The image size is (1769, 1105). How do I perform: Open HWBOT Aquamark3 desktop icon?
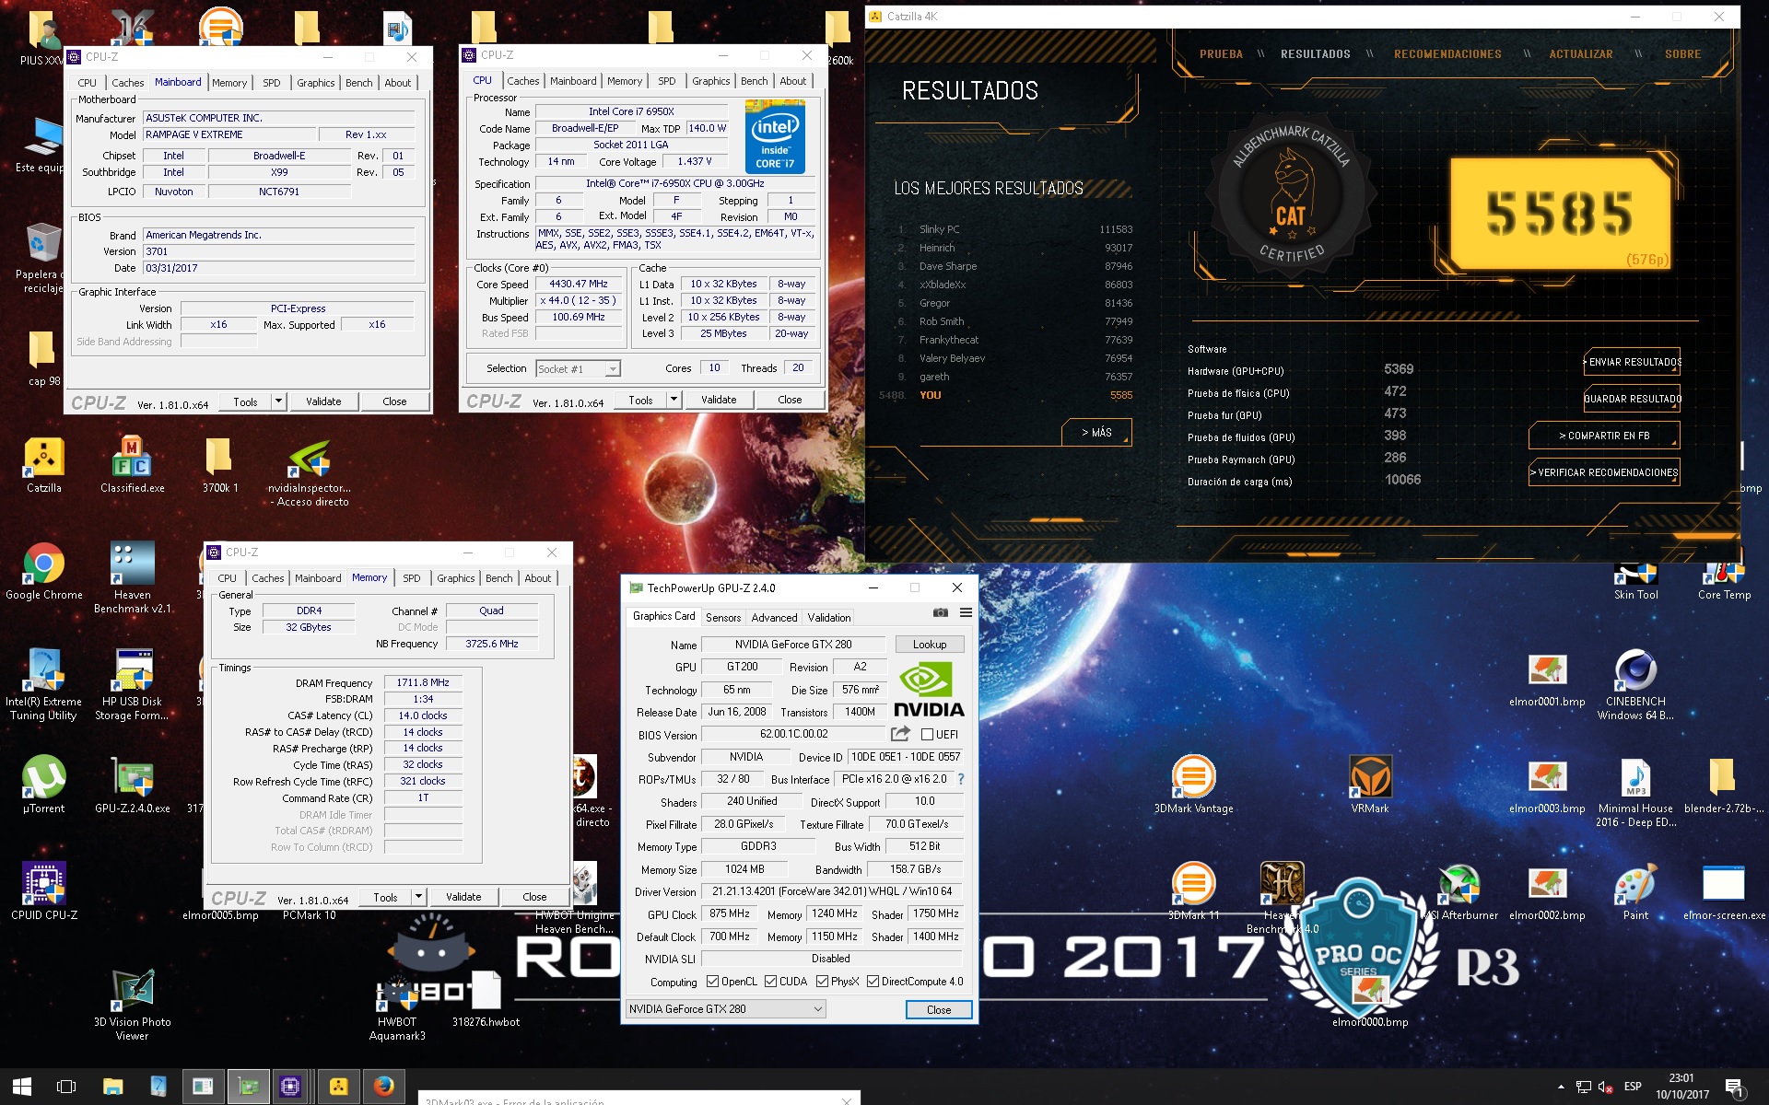[397, 1006]
